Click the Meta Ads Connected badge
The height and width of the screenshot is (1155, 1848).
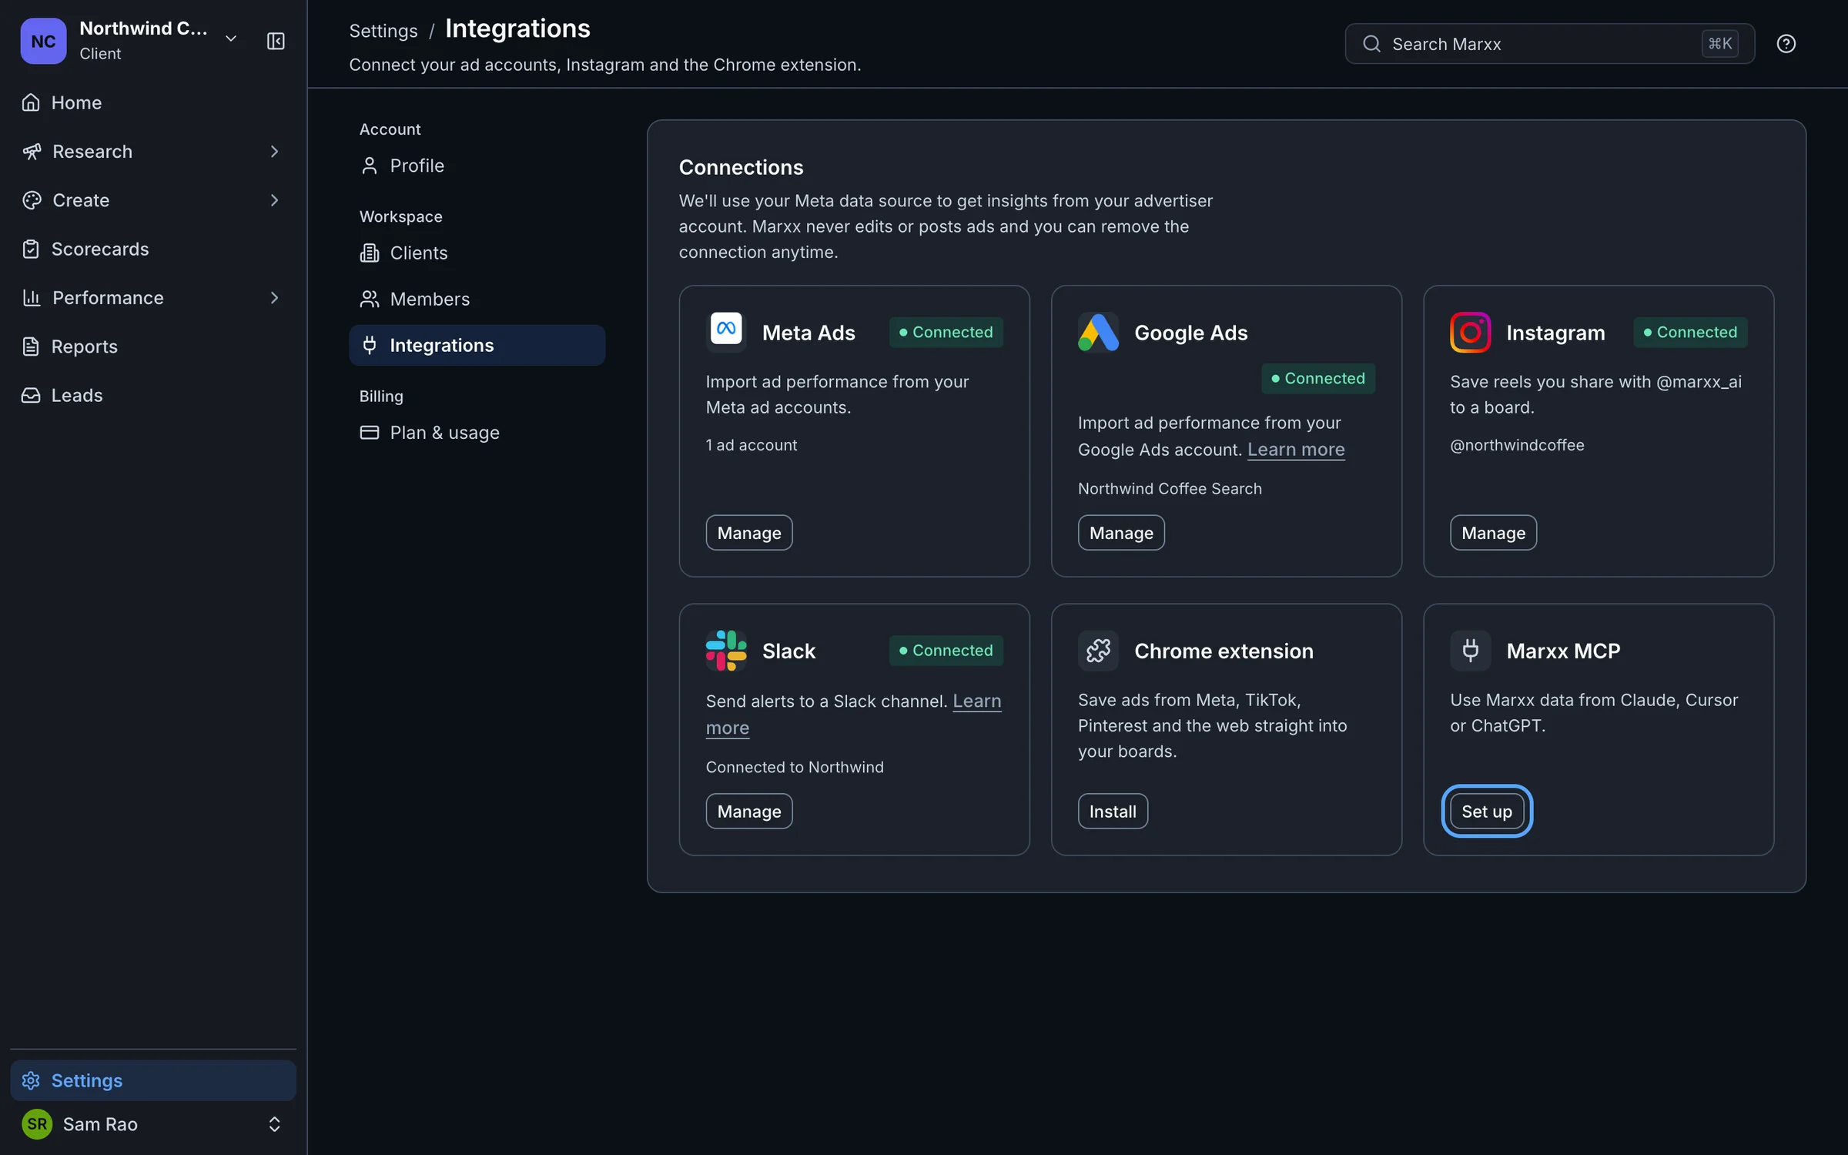point(946,332)
